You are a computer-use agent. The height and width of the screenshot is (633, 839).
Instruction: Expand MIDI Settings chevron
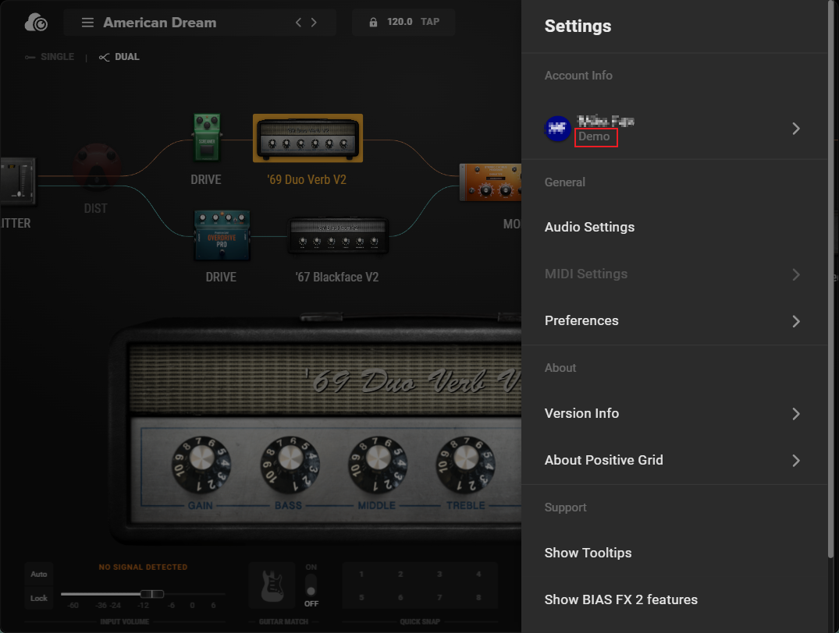coord(795,274)
